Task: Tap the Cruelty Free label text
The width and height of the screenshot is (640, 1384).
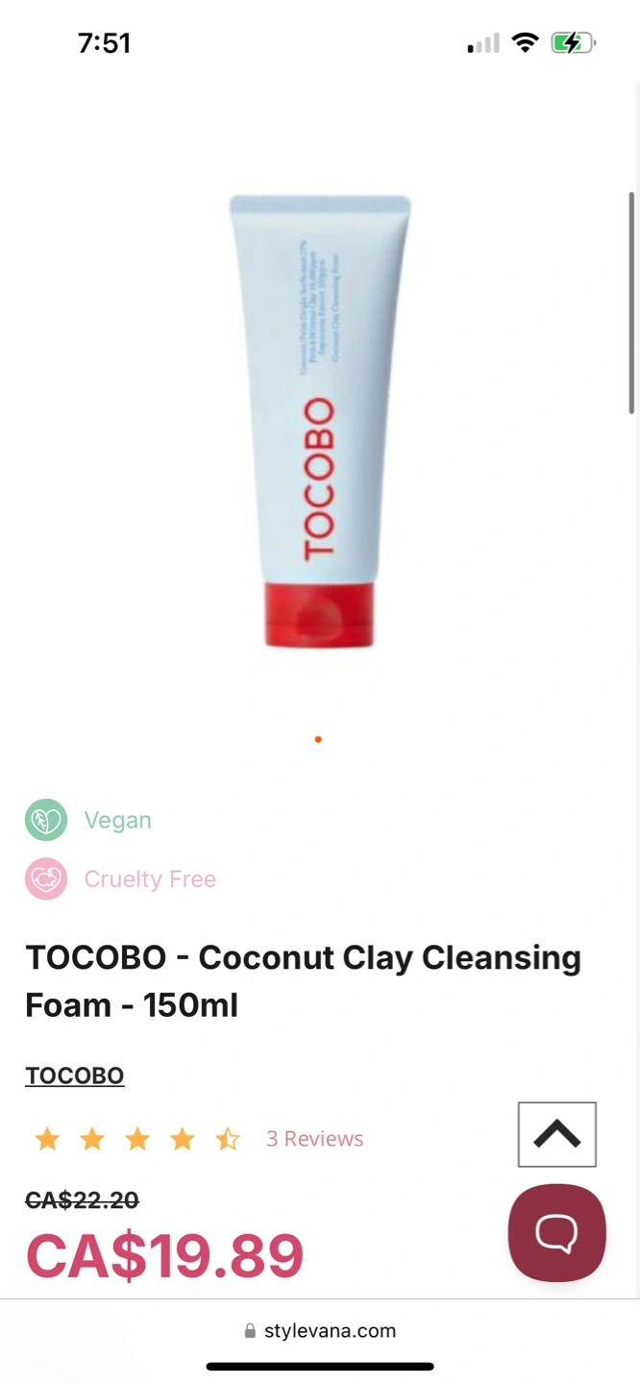Action: 150,878
